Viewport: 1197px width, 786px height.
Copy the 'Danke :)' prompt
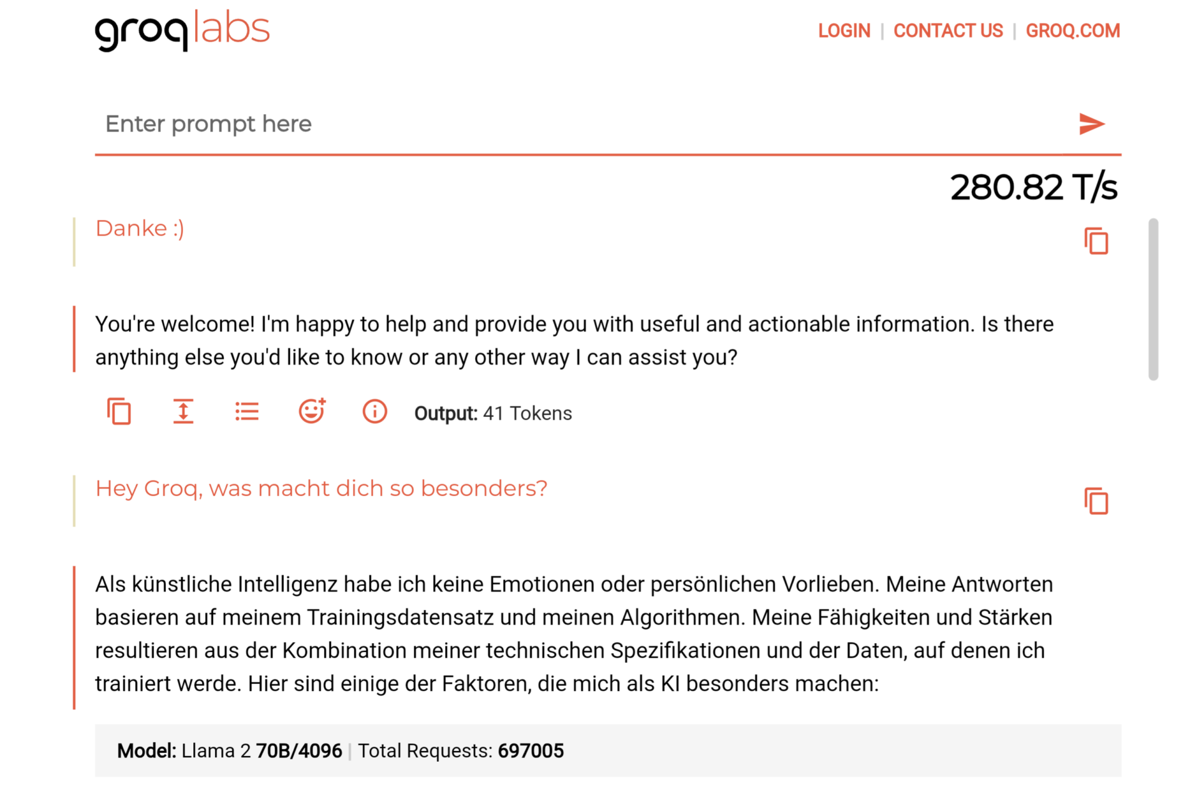[x=1096, y=241]
